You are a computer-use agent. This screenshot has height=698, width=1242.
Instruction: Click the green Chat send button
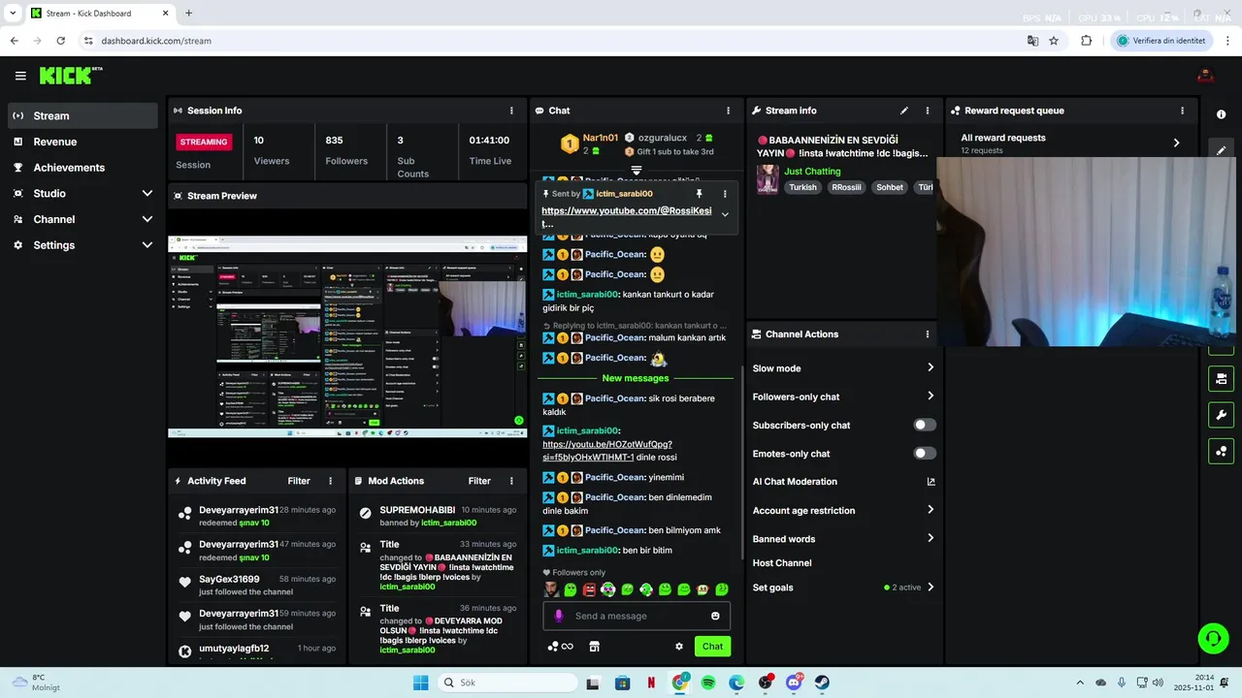click(x=712, y=647)
